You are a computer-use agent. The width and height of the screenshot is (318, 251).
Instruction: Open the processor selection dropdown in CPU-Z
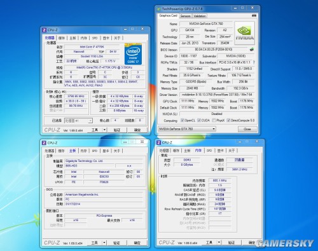click(78, 121)
